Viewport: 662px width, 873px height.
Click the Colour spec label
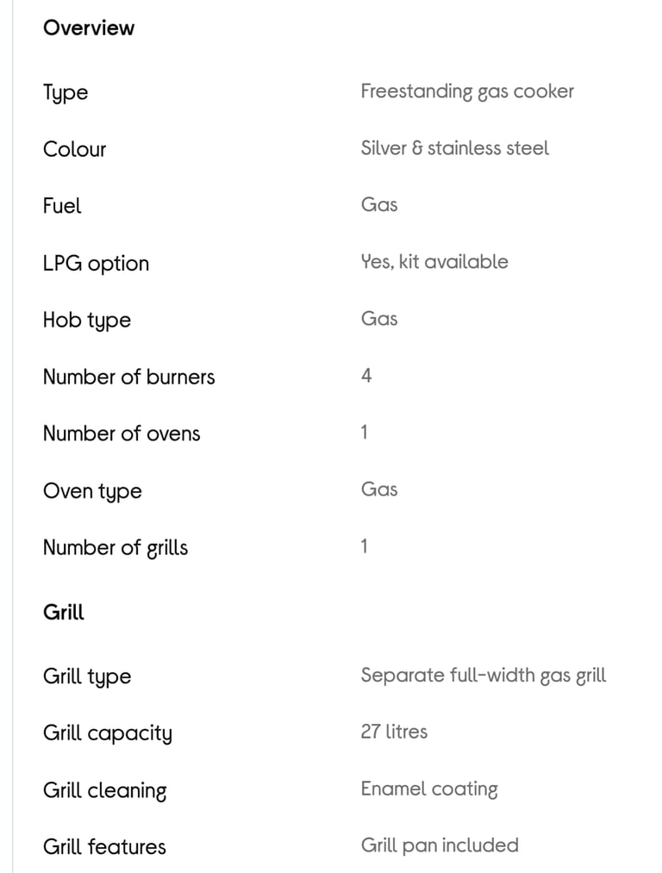75,149
